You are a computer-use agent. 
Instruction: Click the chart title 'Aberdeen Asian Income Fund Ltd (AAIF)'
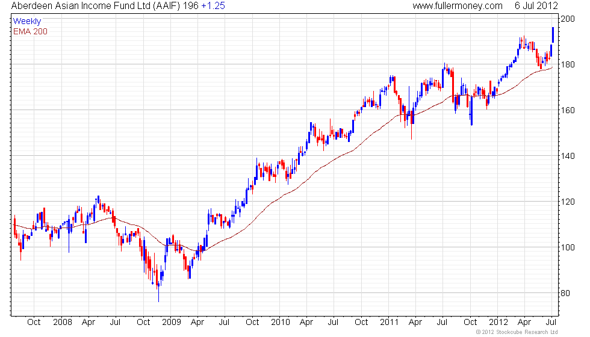(x=96, y=6)
